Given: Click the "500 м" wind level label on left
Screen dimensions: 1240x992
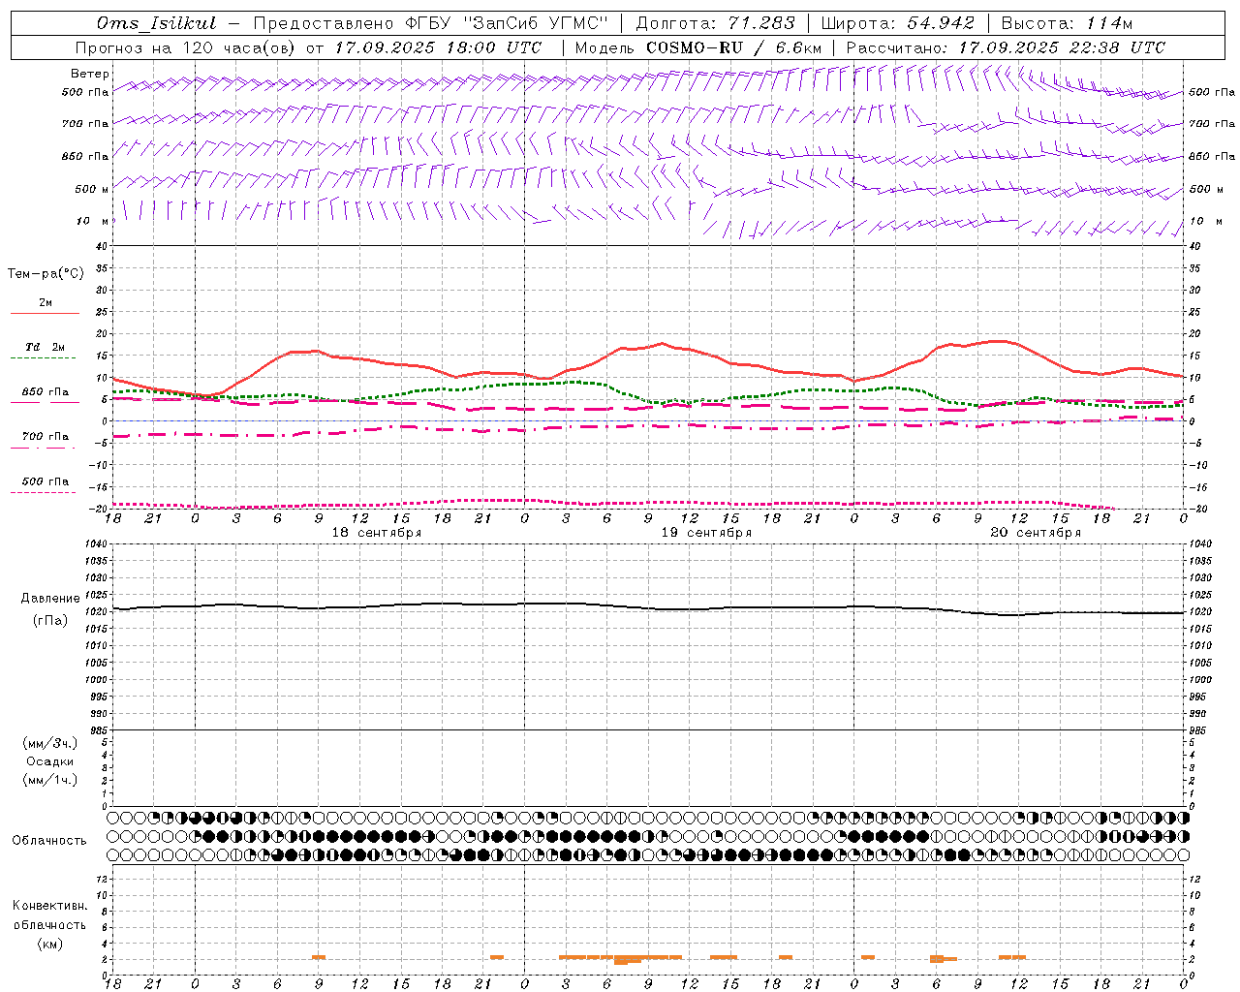Looking at the screenshot, I should coord(92,189).
